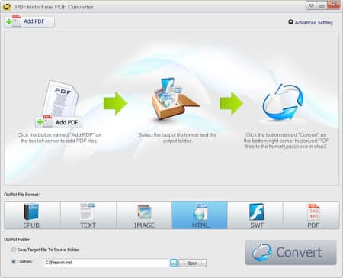Screen dimensions: 343x278
Task: Enable Save Target File To Source Folder
Action: pyautogui.click(x=14, y=250)
